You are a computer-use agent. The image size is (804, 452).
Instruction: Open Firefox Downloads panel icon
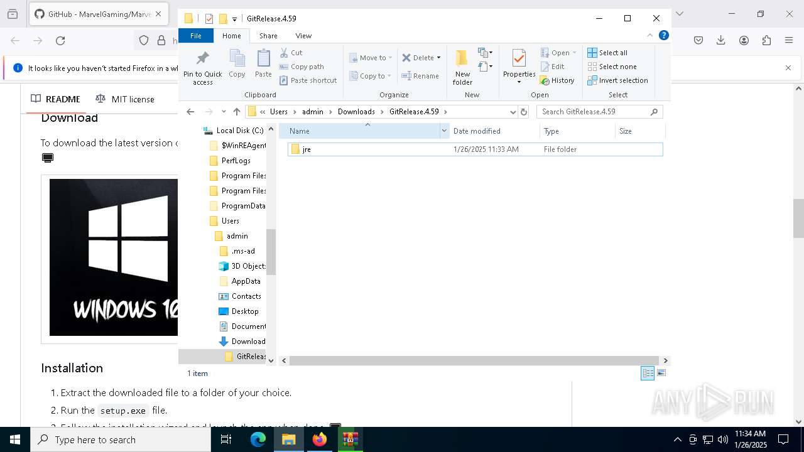coord(721,40)
